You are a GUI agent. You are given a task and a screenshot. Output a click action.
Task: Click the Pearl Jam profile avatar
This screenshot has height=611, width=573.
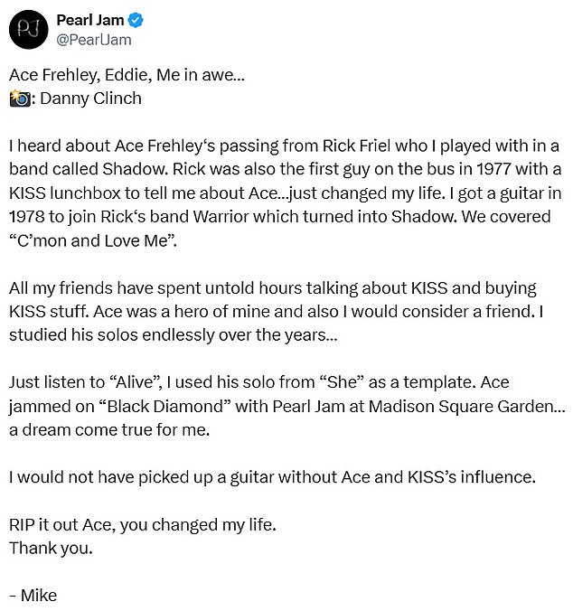29,30
